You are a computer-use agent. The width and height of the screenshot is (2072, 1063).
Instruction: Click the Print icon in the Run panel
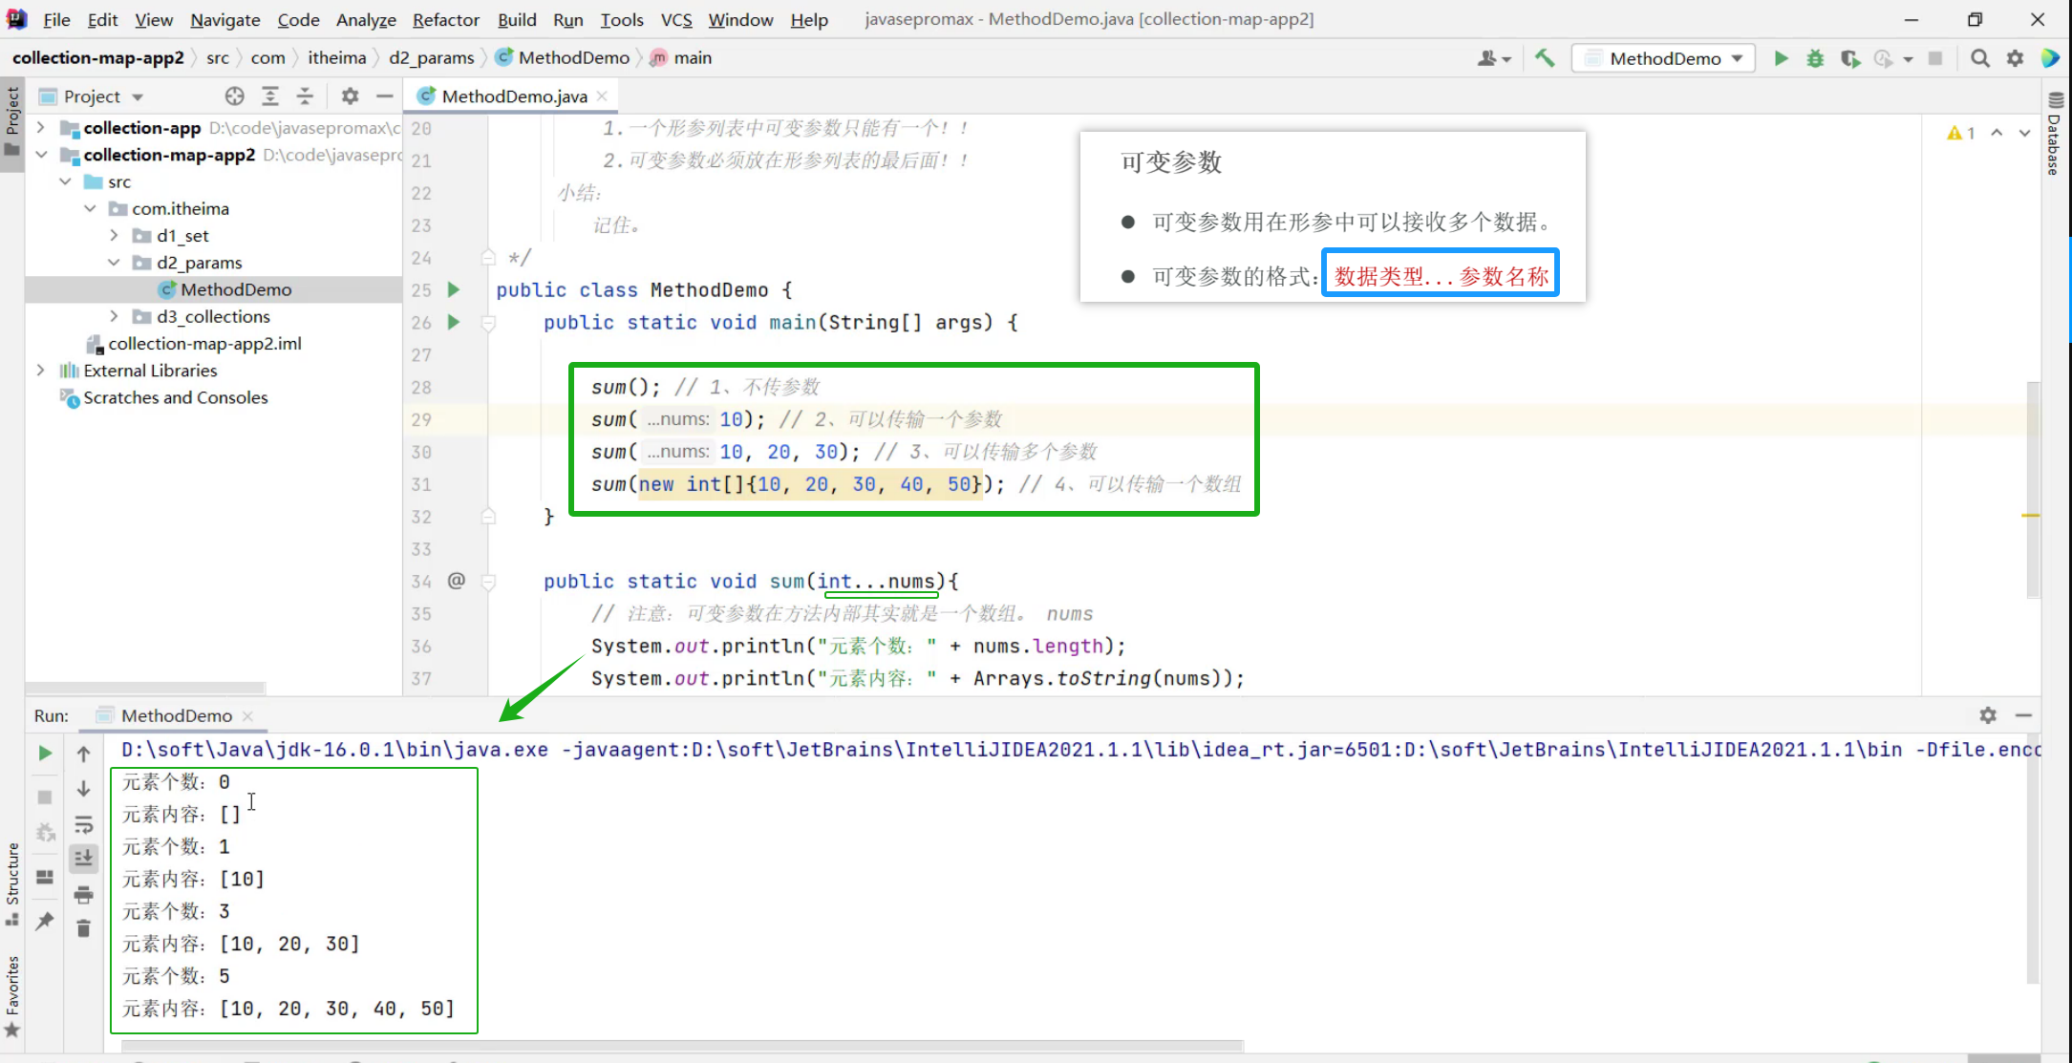pyautogui.click(x=84, y=895)
